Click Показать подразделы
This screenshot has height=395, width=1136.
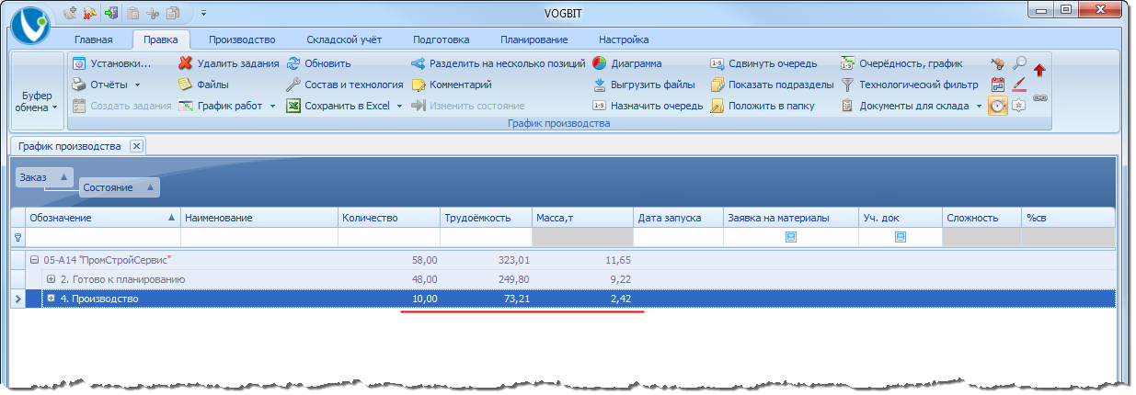(x=771, y=85)
